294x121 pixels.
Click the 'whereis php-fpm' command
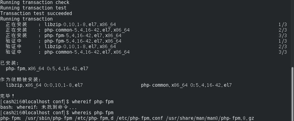click(93, 113)
